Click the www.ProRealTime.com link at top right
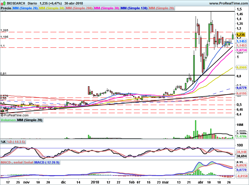This screenshot has width=249, height=185. tap(228, 3)
